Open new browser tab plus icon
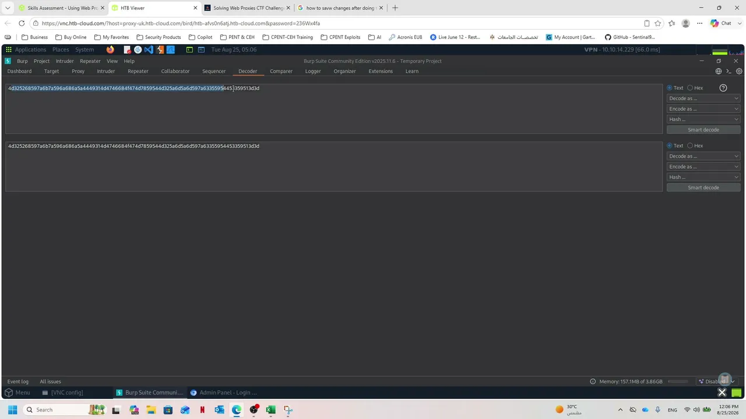Image resolution: width=746 pixels, height=419 pixels. 395,8
